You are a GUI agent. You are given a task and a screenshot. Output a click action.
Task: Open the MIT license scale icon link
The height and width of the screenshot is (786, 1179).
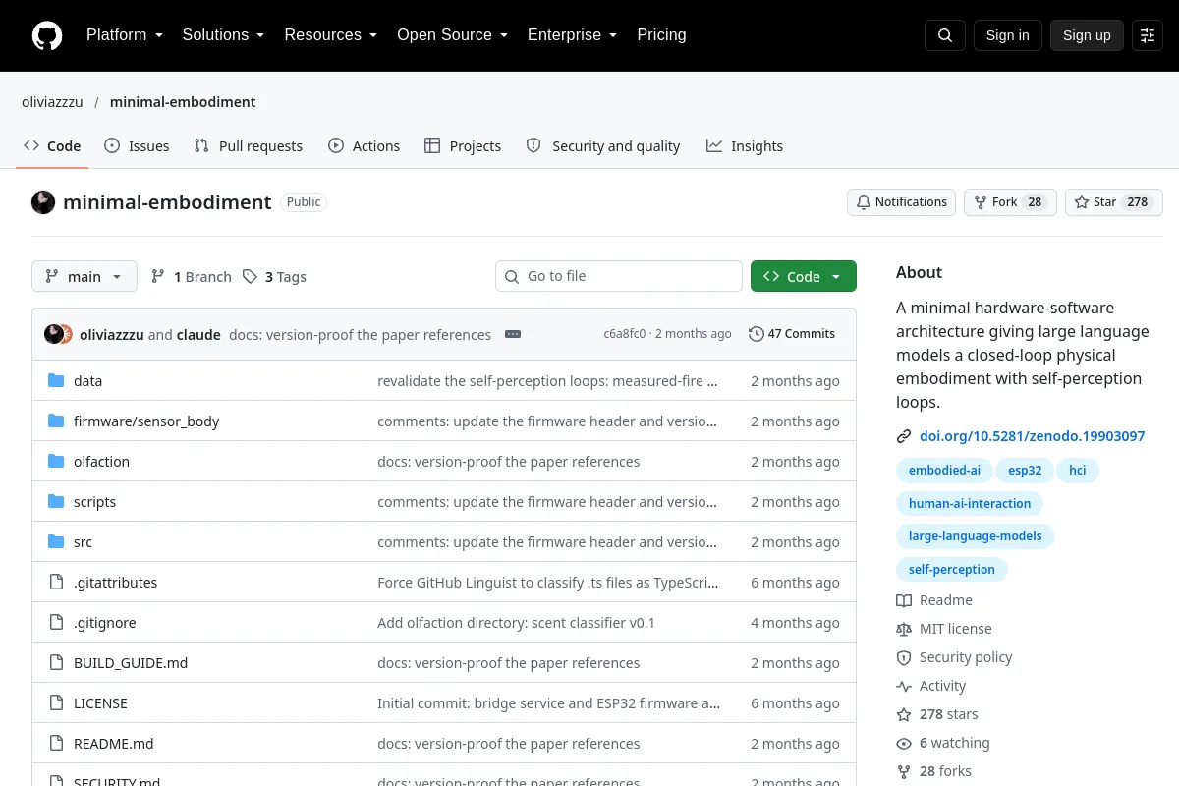(x=904, y=629)
